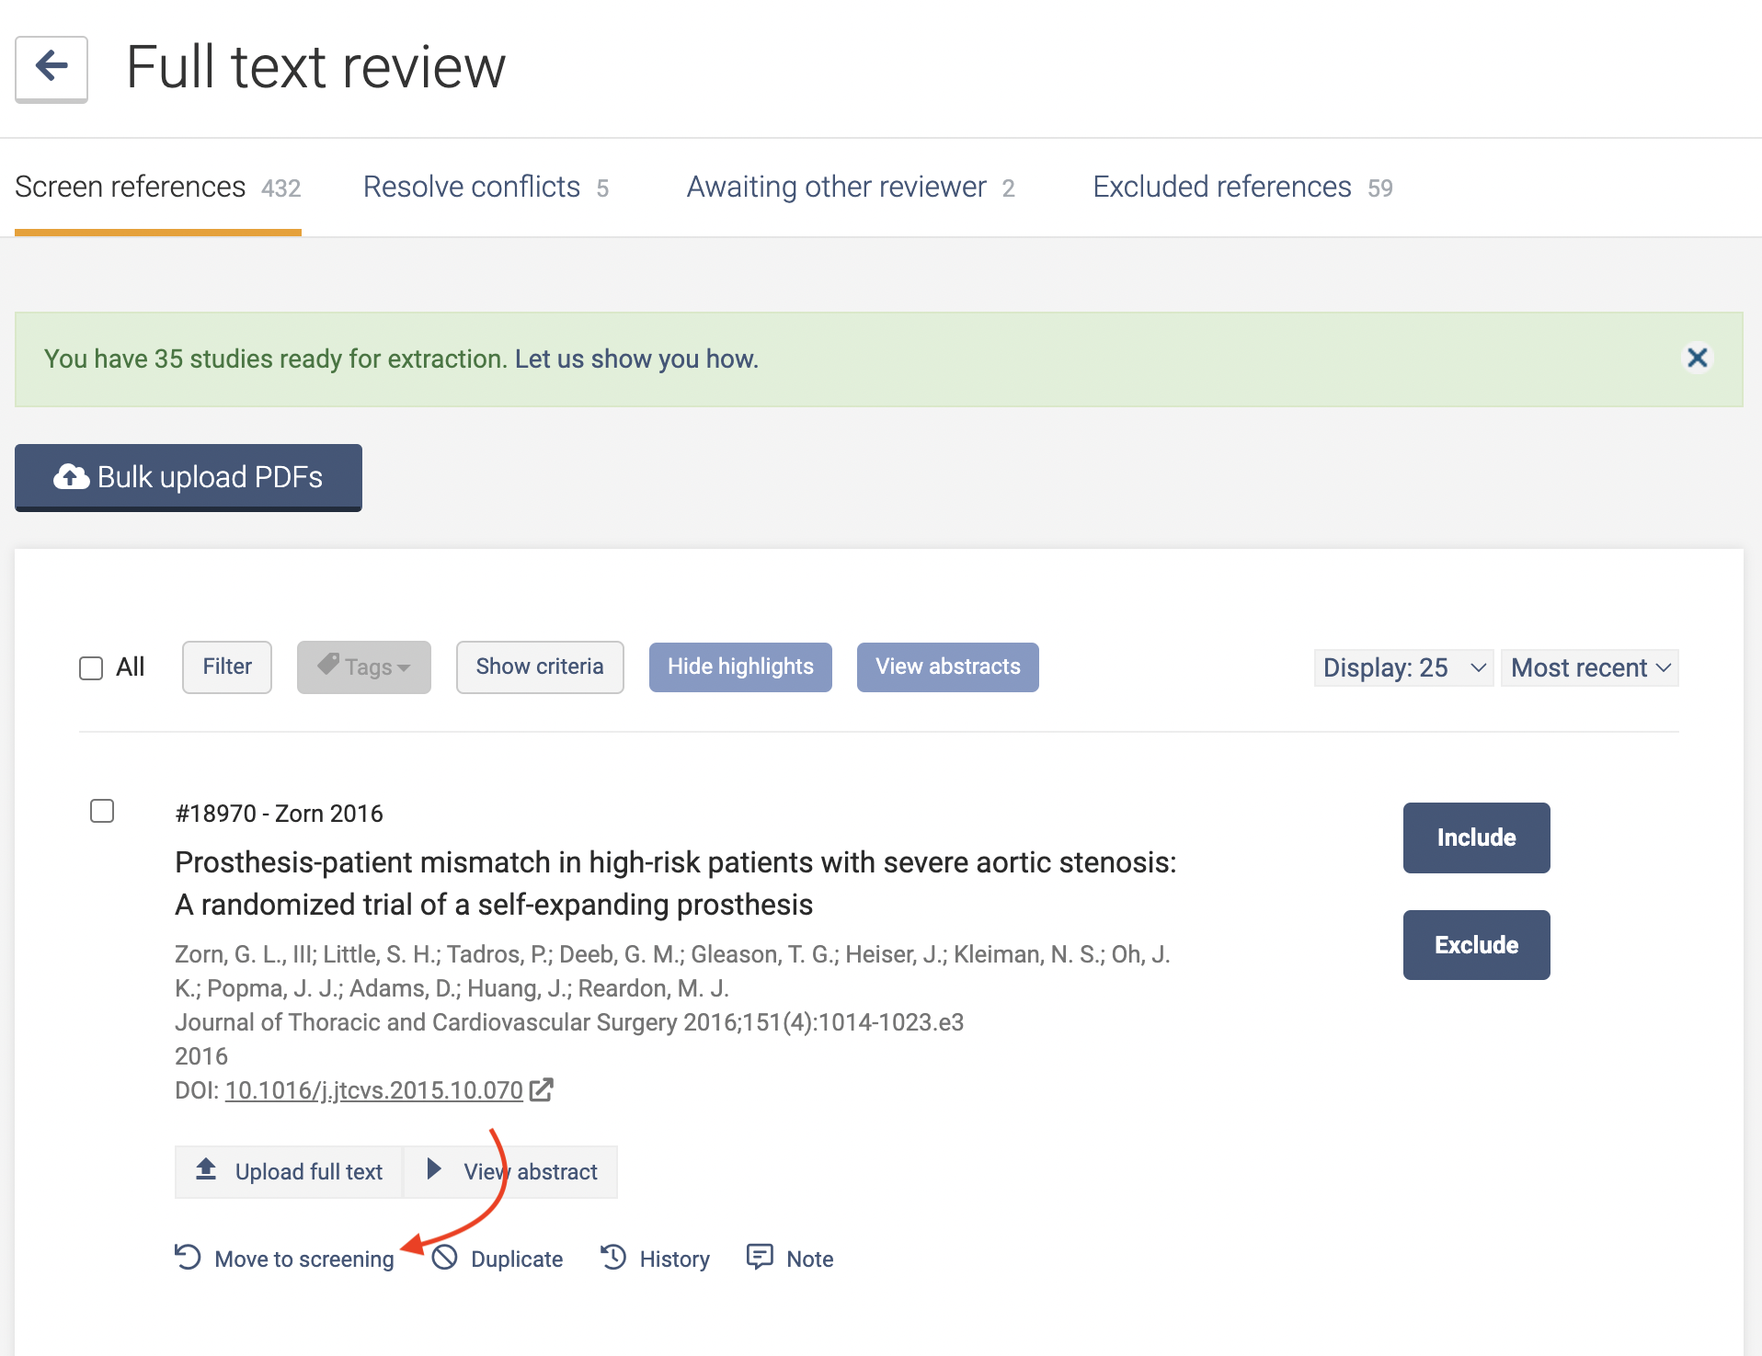
Task: Click Hide highlights
Action: 740,667
